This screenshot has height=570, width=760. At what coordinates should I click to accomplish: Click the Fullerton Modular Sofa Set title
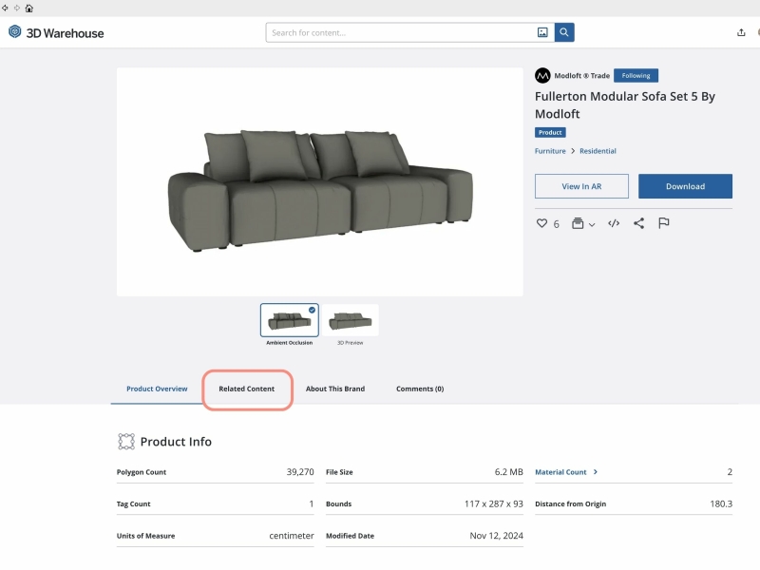625,105
